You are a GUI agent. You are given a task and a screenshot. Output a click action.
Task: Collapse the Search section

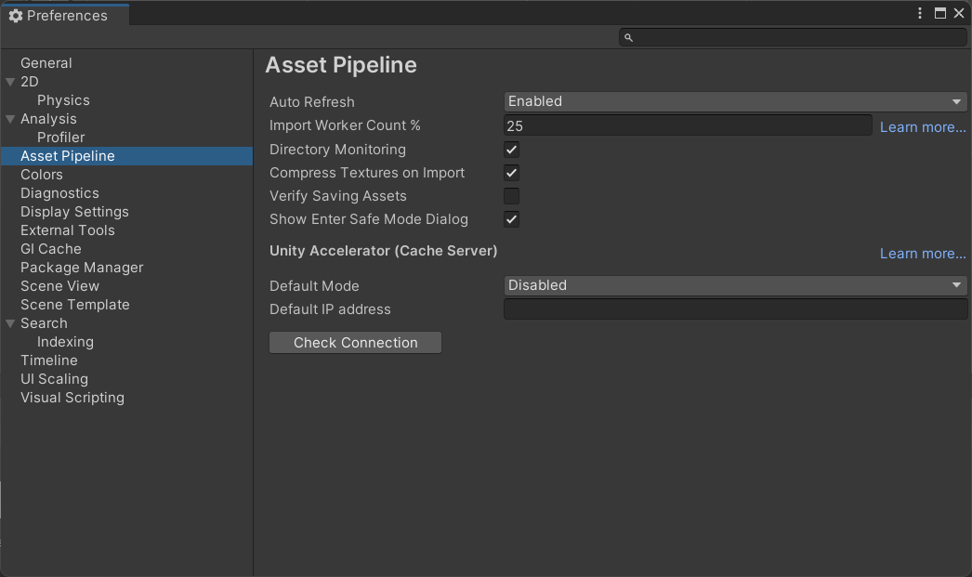click(x=8, y=323)
